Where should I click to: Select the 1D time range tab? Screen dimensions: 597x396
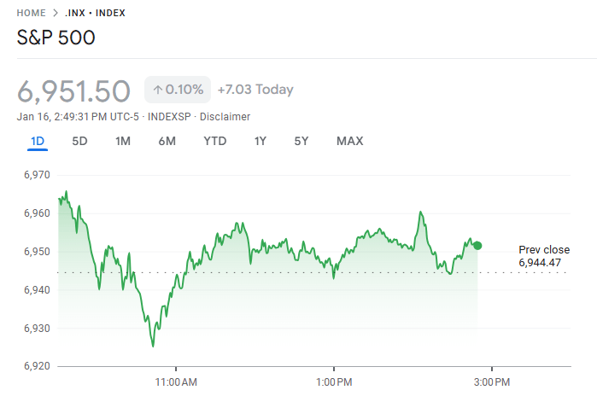[x=37, y=141]
